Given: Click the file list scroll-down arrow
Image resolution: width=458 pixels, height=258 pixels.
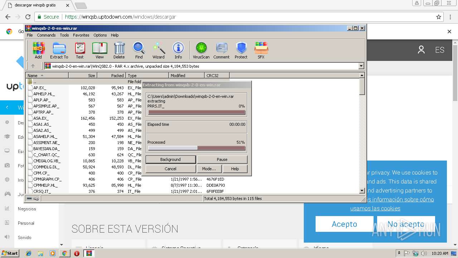Looking at the screenshot, I should (x=362, y=191).
